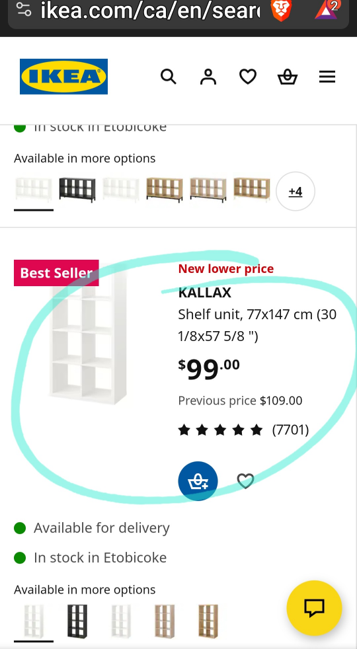The height and width of the screenshot is (649, 357).
Task: Open site settings icon in address bar
Action: [24, 10]
